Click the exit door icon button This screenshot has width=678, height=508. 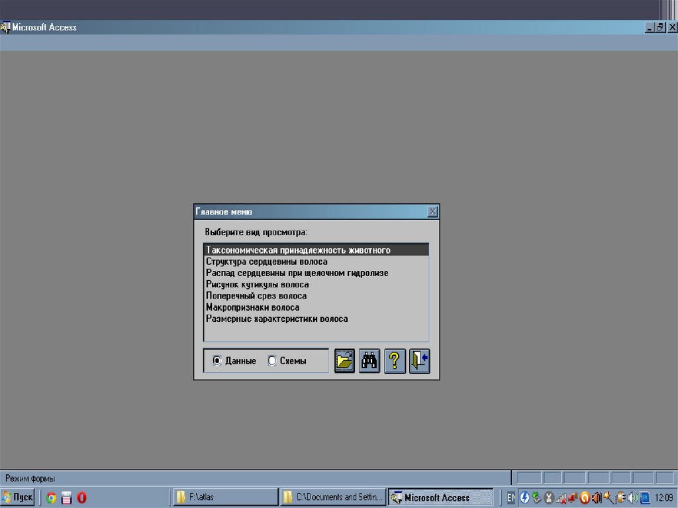click(419, 361)
